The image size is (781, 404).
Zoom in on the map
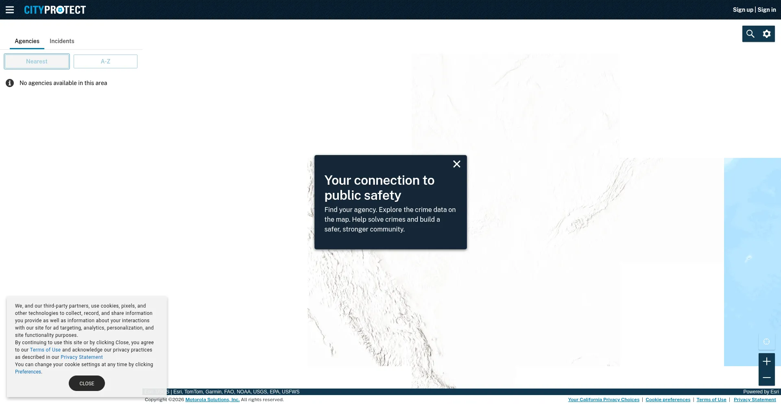pyautogui.click(x=767, y=361)
